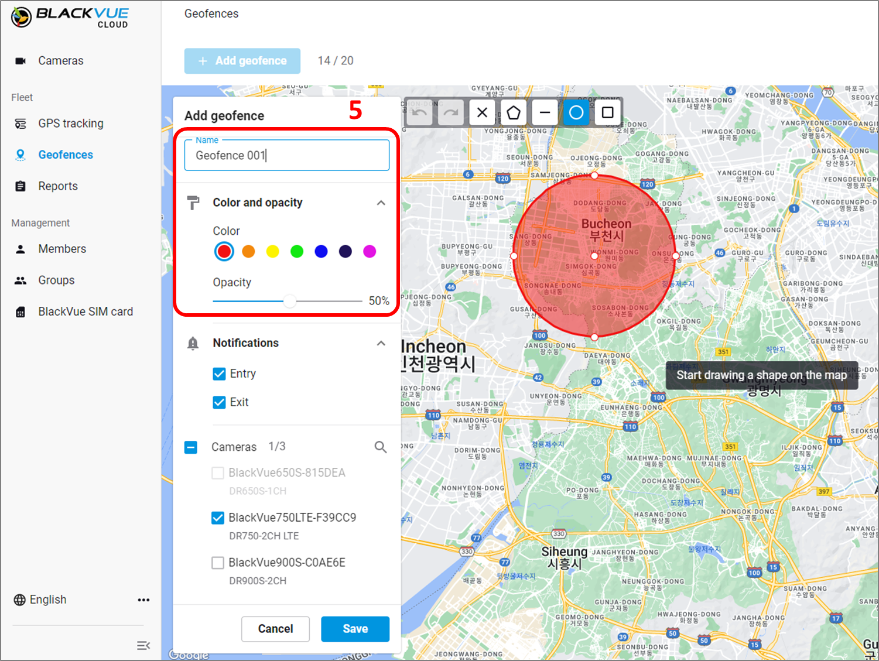Click the globe language icon
This screenshot has height=661, width=879.
click(x=20, y=600)
